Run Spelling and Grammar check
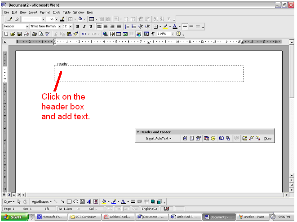Image resolution: width=297 pixels, height=222 pixels. pos(47,34)
